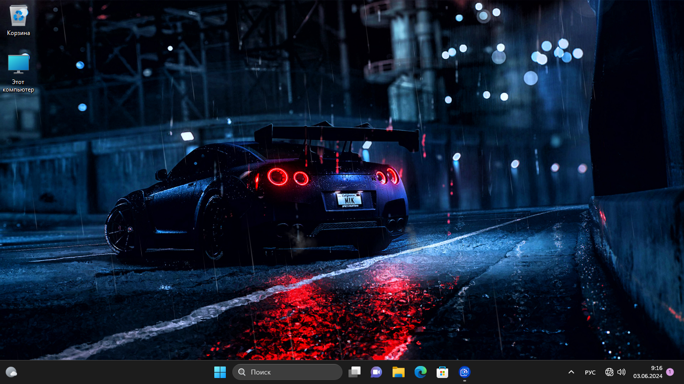Launch the Teams chat app from taskbar
Image resolution: width=684 pixels, height=384 pixels.
click(x=376, y=372)
